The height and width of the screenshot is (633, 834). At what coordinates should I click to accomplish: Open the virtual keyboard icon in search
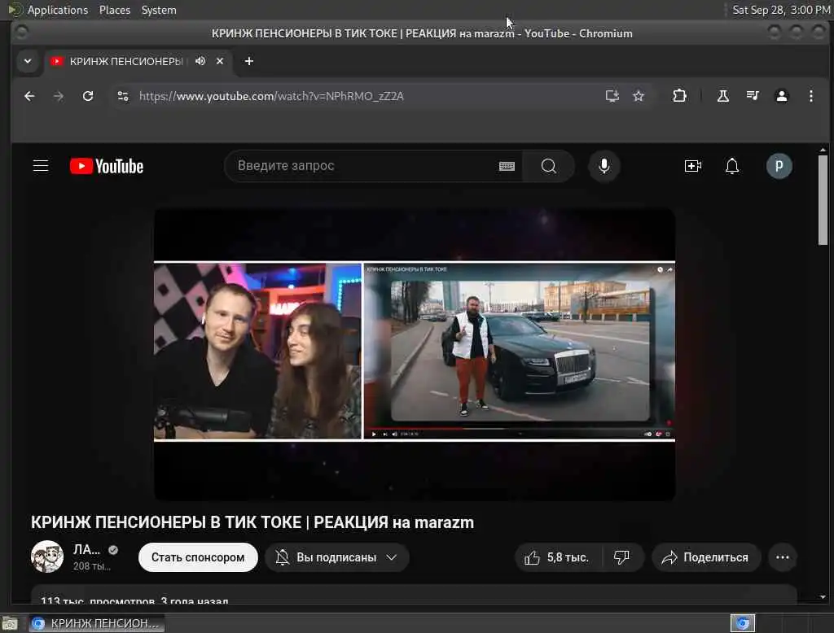click(507, 166)
